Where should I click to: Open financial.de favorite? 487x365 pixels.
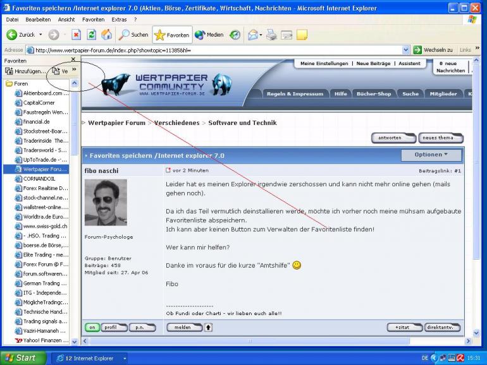[32, 122]
